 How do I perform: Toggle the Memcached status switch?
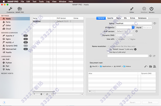click(x=26, y=49)
